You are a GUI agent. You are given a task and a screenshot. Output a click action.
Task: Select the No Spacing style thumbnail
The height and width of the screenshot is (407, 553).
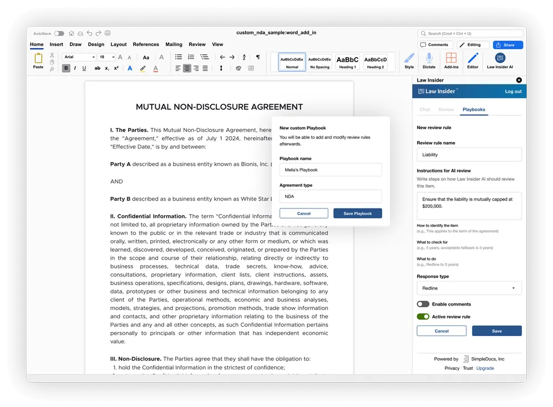pyautogui.click(x=320, y=62)
